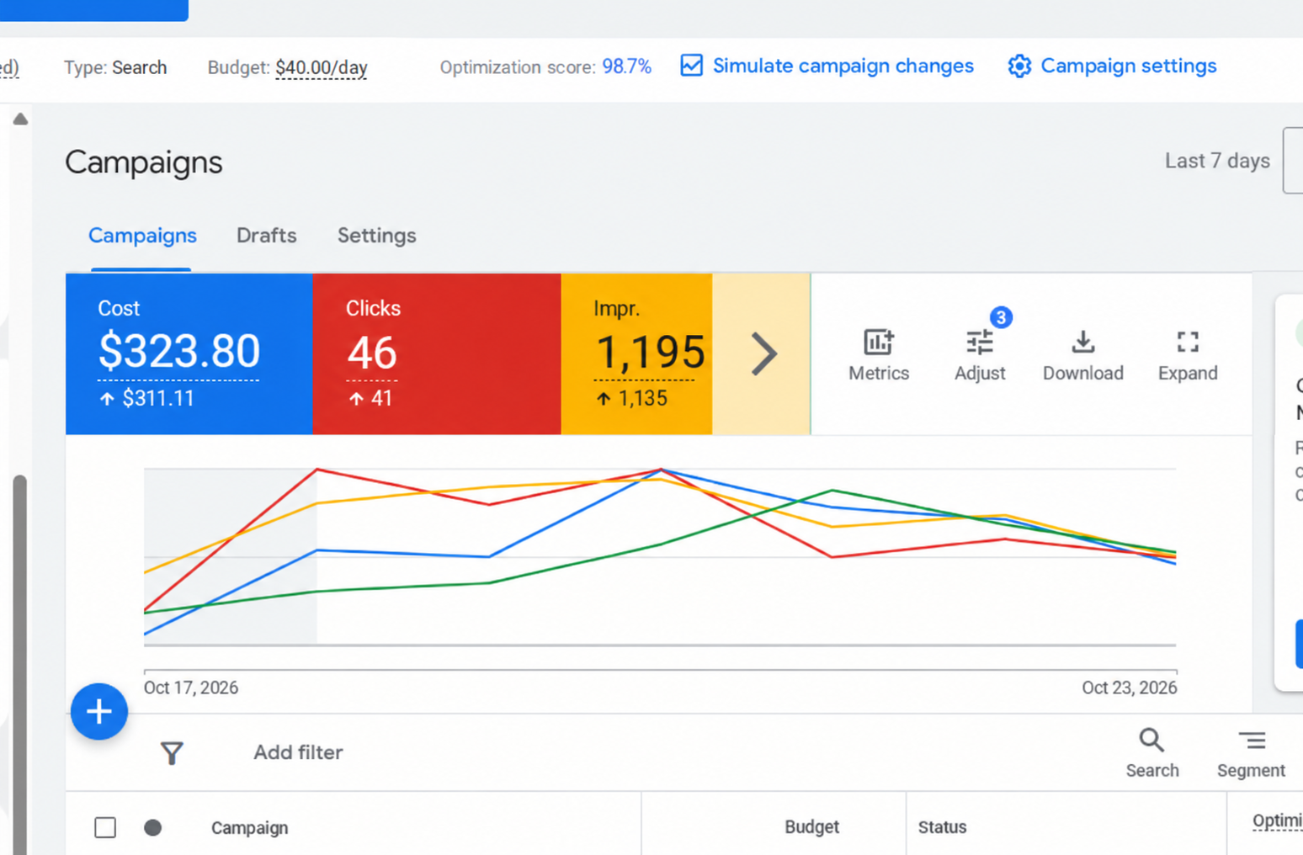Image resolution: width=1303 pixels, height=855 pixels.
Task: Click the 98.7% optimization score
Action: point(626,67)
